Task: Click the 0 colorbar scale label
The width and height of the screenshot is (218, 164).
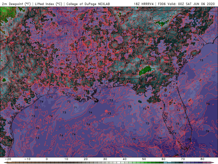Action: pos(47,159)
